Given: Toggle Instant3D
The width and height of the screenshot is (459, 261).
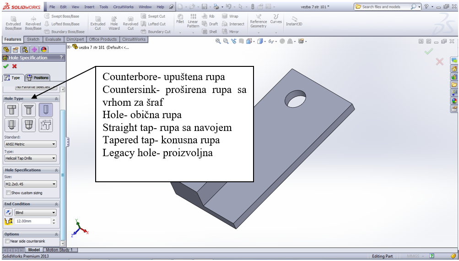Looking at the screenshot, I should pos(294,21).
